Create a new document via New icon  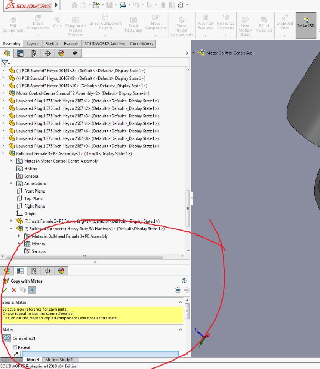83,5
